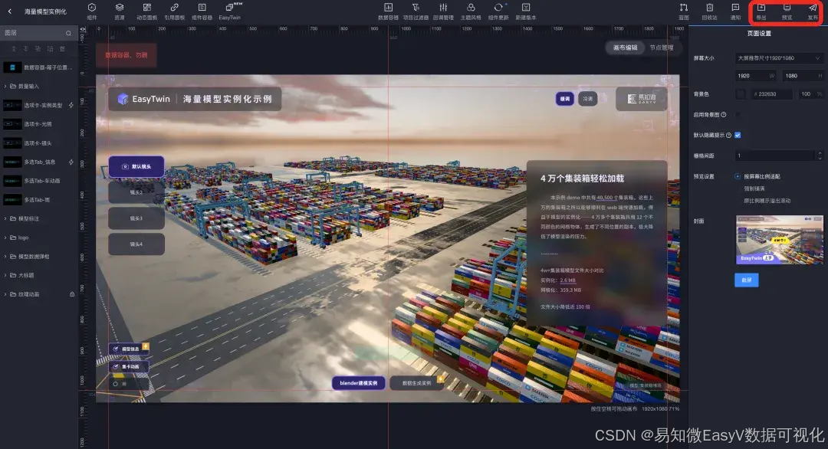The height and width of the screenshot is (449, 828).
Task: Click the search icon in the 图层 panel
Action: (69, 33)
